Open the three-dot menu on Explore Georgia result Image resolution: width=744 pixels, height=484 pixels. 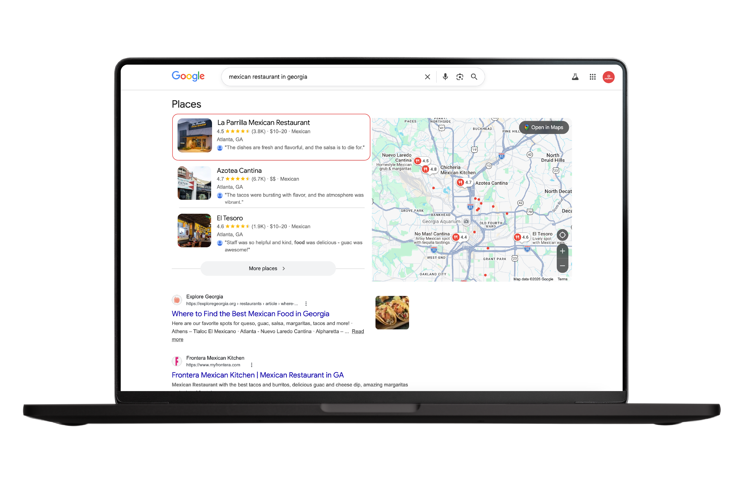click(306, 303)
